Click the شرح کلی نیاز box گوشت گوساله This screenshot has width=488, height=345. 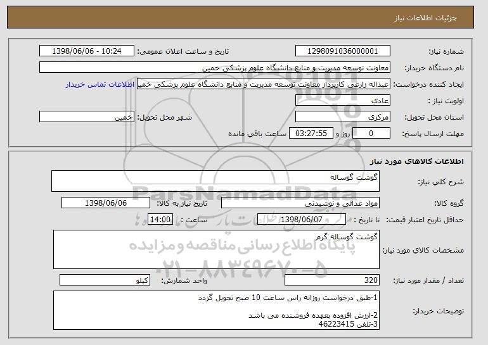point(215,181)
